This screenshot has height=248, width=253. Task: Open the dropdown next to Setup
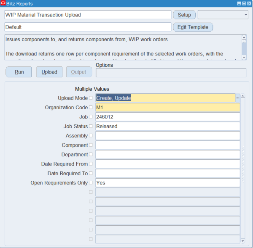coord(223,15)
